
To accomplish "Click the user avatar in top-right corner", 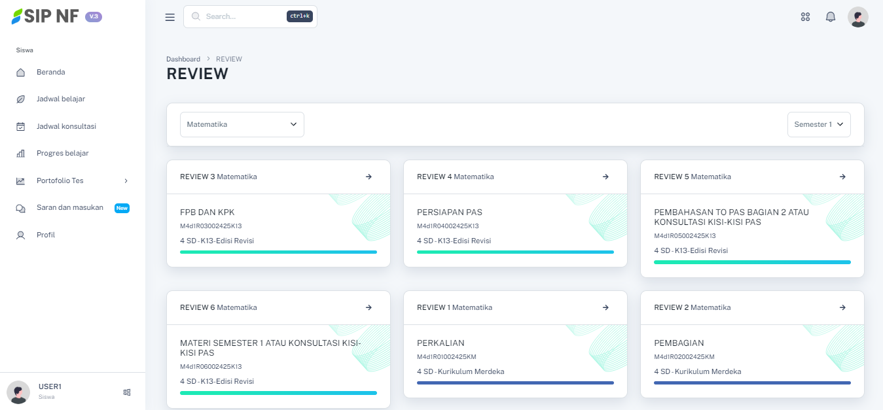I will pos(857,17).
